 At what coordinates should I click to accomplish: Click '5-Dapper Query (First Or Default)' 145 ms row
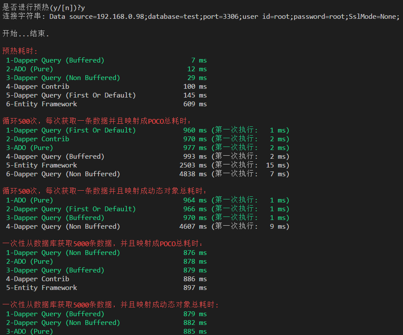(106, 95)
